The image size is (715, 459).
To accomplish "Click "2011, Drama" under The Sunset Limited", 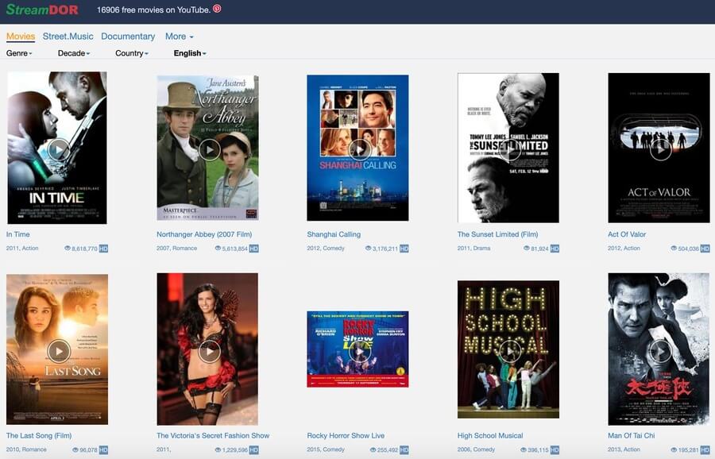I will (x=473, y=249).
